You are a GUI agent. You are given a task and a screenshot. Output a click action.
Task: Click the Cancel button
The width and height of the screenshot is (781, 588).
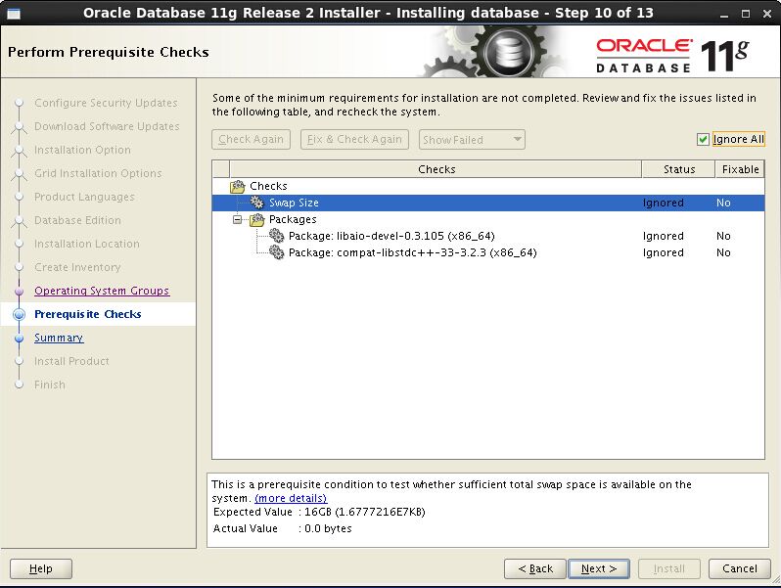pos(740,568)
